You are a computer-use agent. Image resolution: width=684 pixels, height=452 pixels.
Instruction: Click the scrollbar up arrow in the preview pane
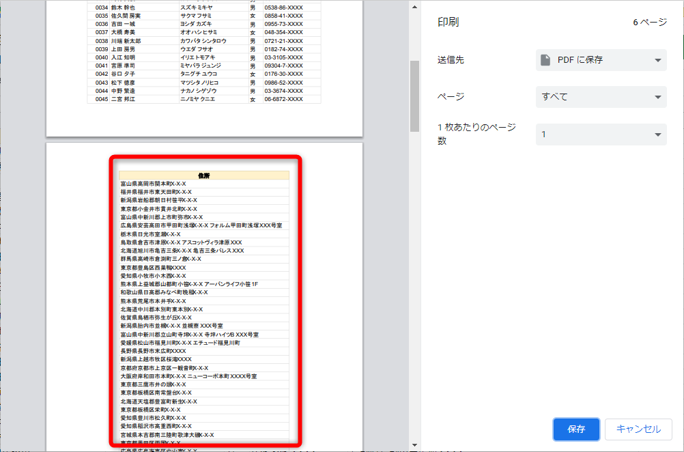tap(414, 7)
